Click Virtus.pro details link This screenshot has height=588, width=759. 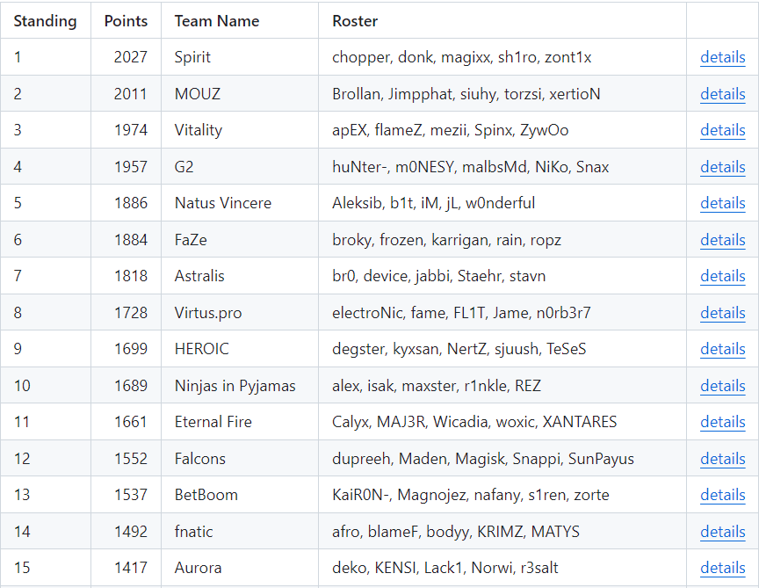point(722,313)
